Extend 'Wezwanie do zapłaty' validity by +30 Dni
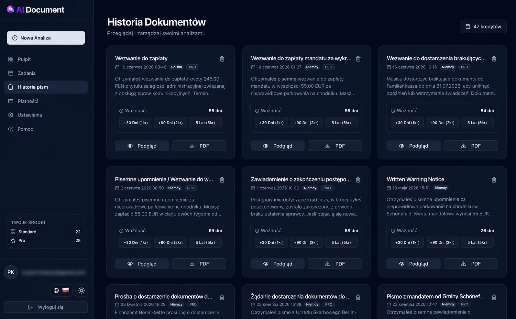Screen dimensions: 516x319 pyautogui.click(x=136, y=123)
